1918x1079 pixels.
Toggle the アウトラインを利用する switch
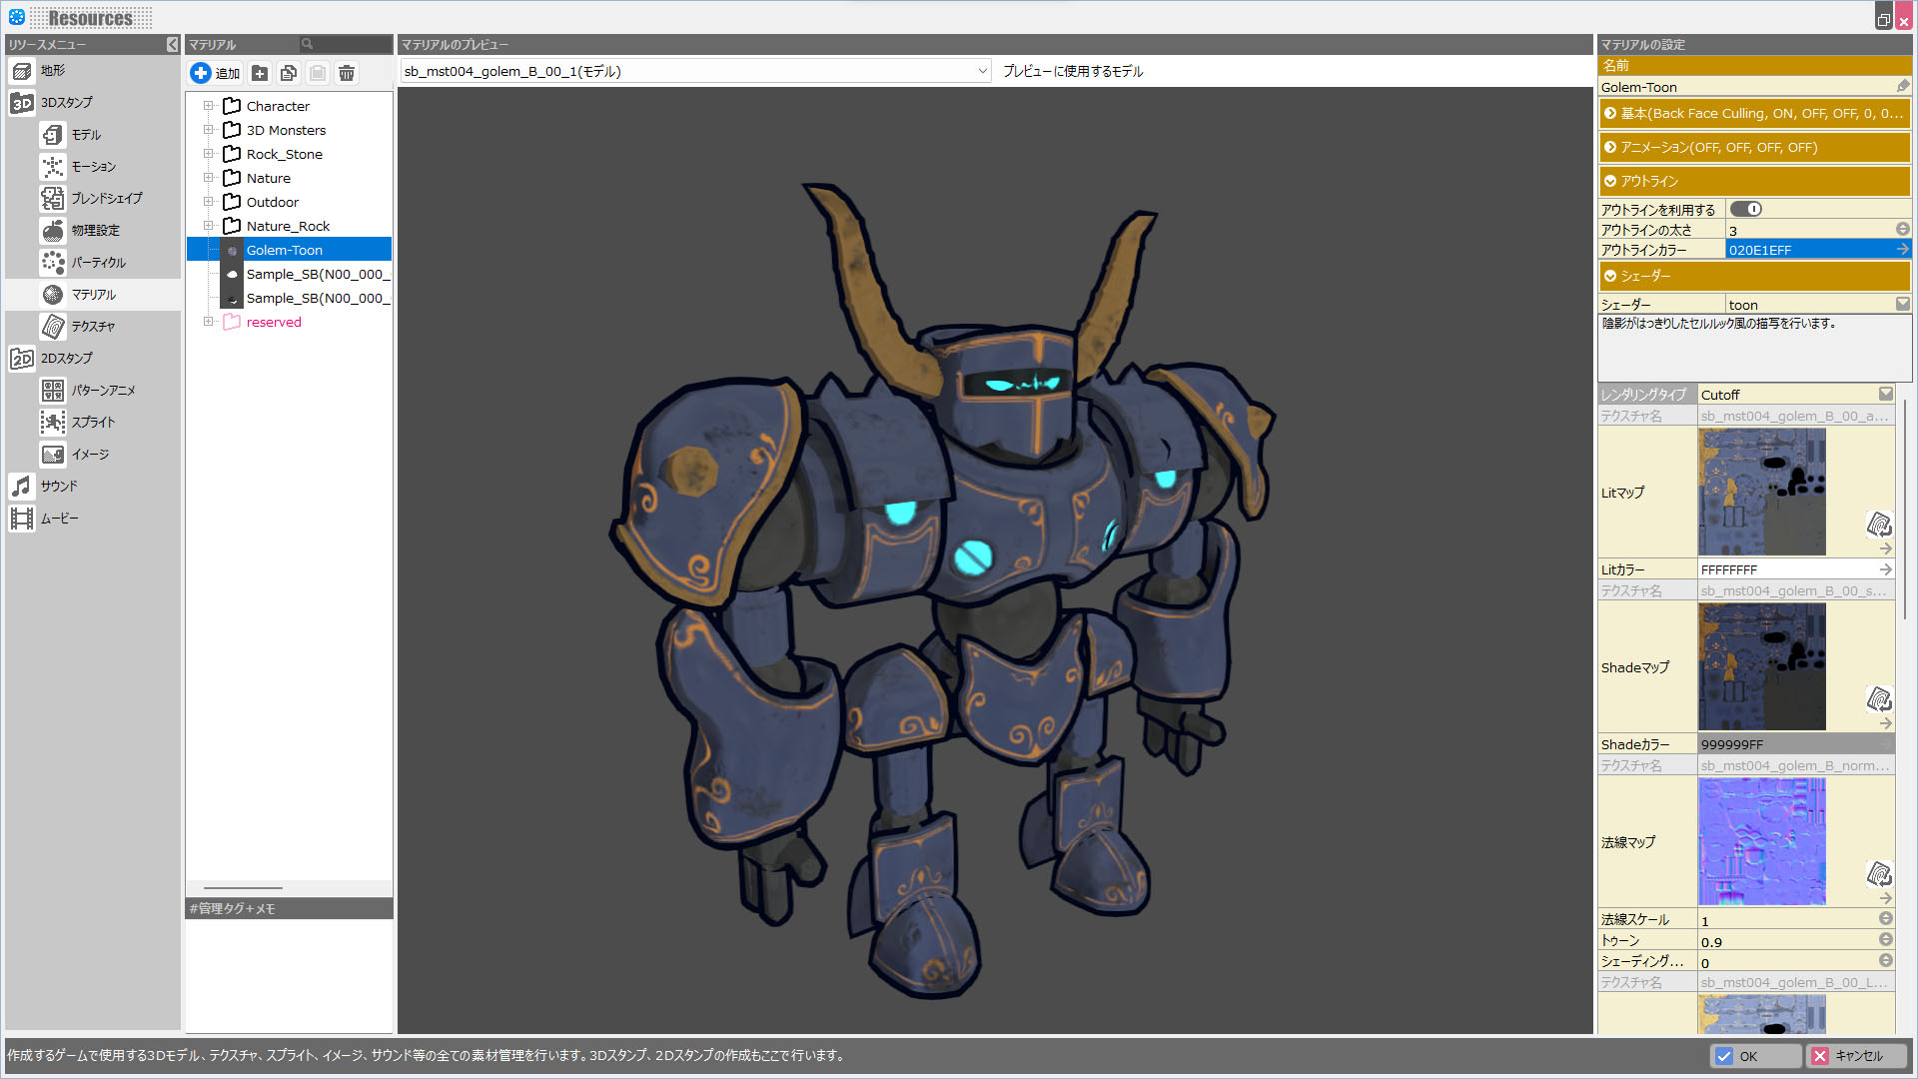tap(1746, 209)
